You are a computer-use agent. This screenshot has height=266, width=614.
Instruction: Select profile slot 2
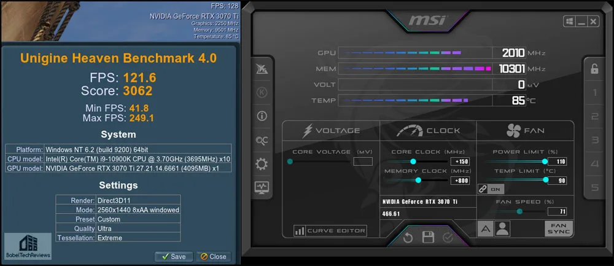[x=595, y=116]
